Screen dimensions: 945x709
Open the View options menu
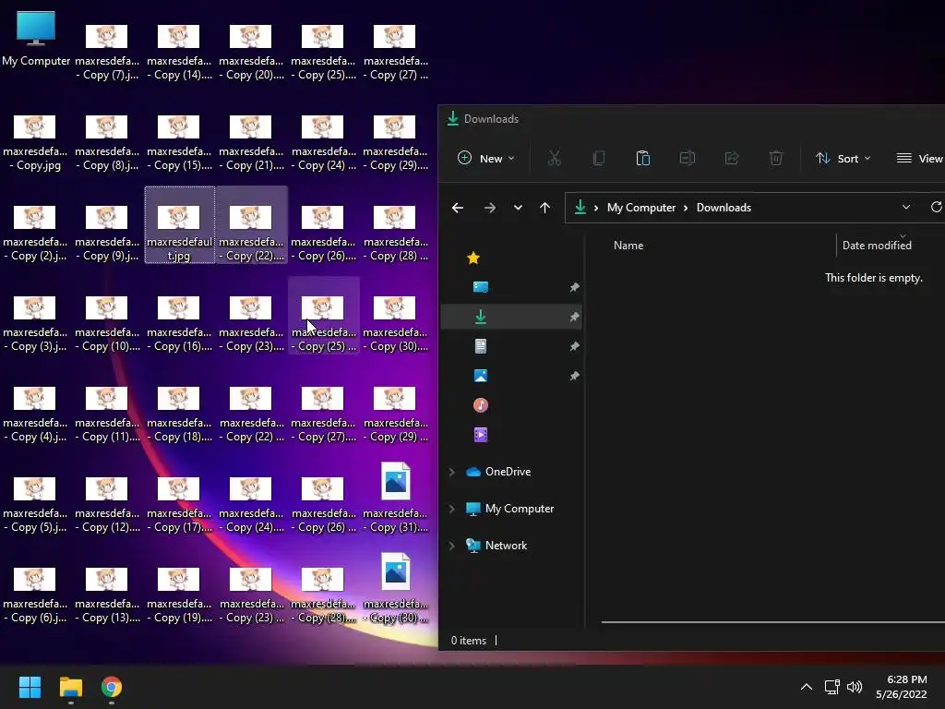point(919,158)
